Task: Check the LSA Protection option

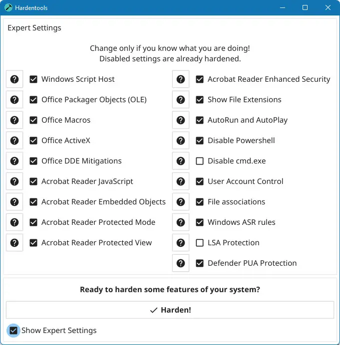Action: pyautogui.click(x=200, y=243)
